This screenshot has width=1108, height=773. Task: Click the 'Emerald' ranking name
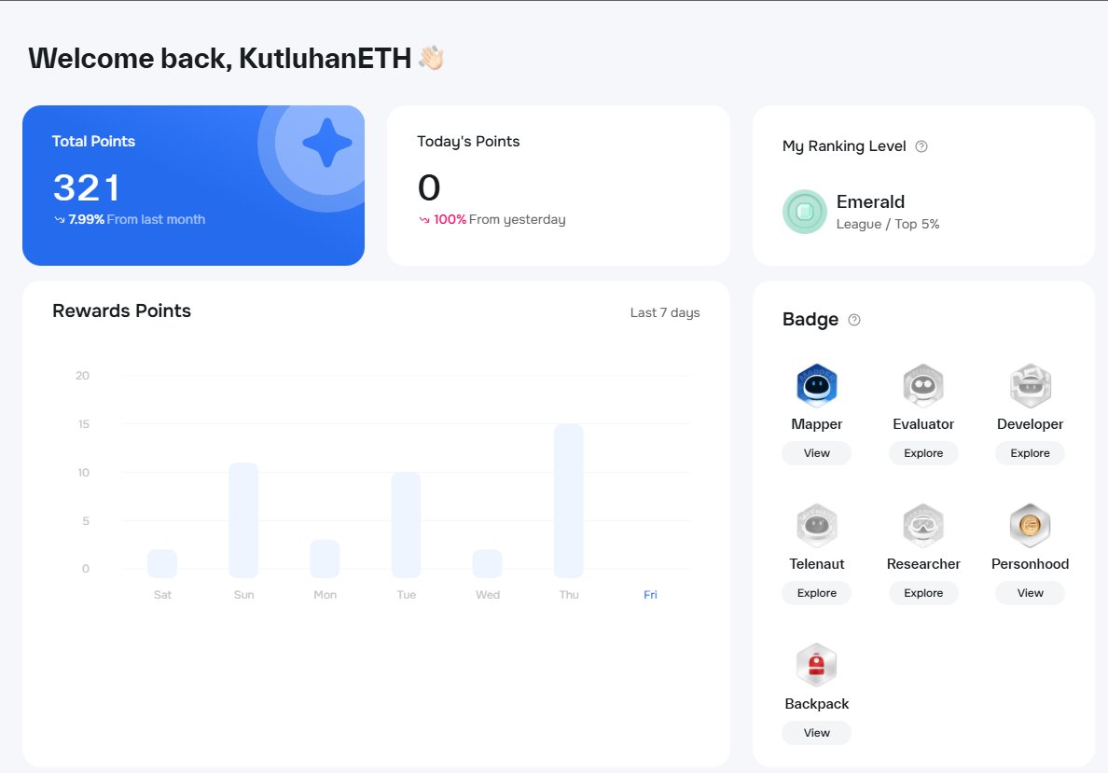[x=870, y=202]
